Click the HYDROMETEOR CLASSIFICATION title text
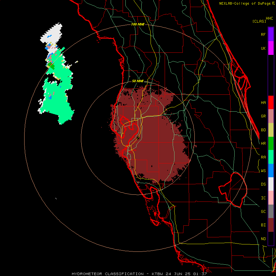The image size is (276, 276). pyautogui.click(x=108, y=274)
